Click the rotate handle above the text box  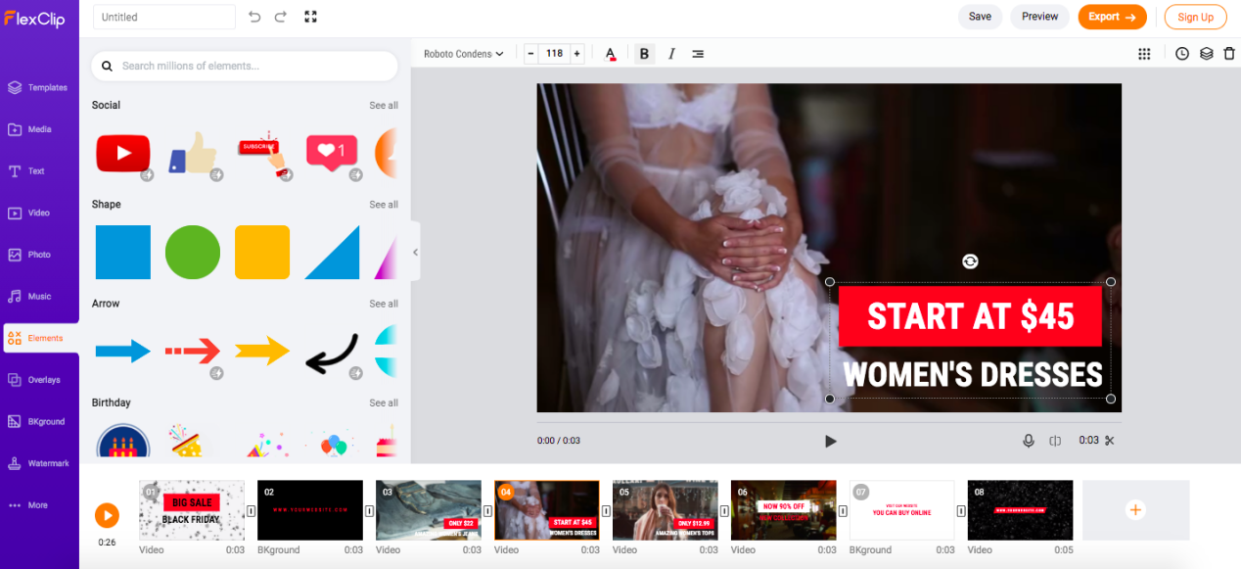coord(970,261)
